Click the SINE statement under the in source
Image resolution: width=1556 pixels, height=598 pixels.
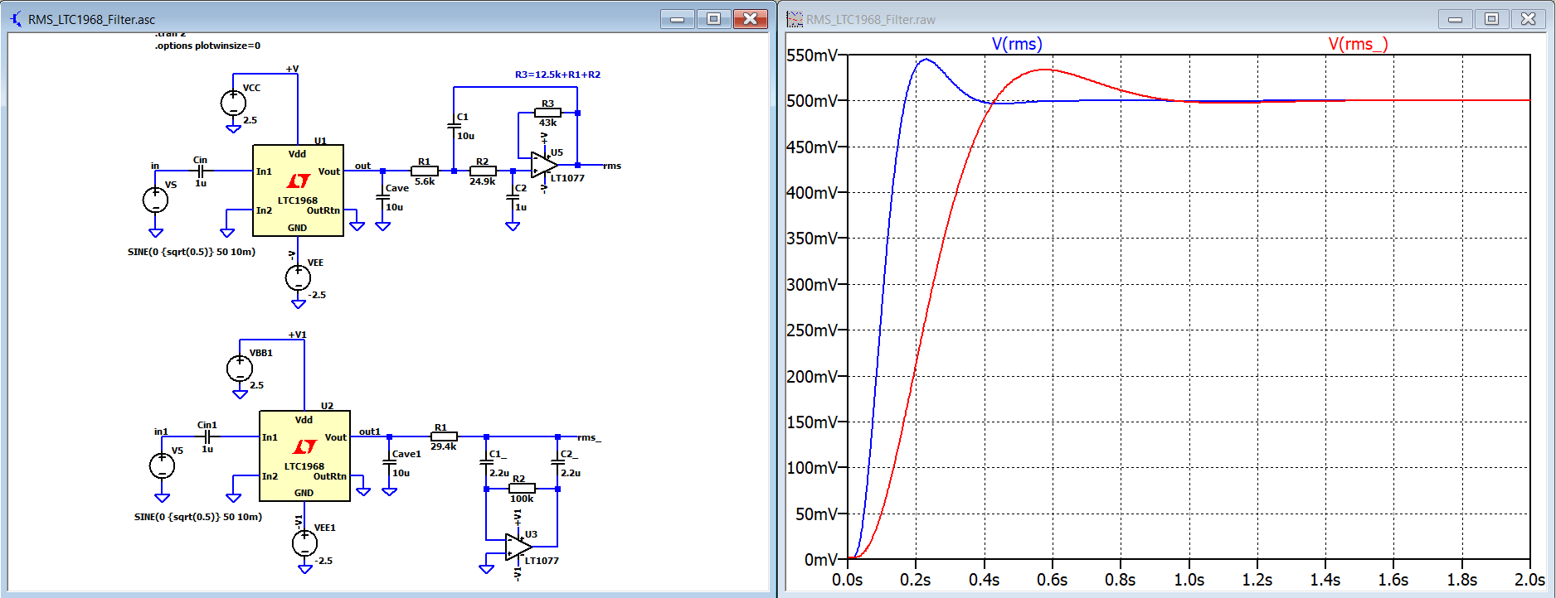[x=192, y=252]
